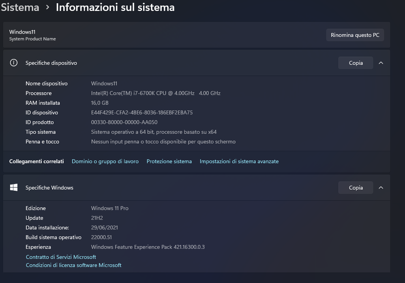Click the Edizione label
The width and height of the screenshot is (405, 283).
click(x=36, y=208)
